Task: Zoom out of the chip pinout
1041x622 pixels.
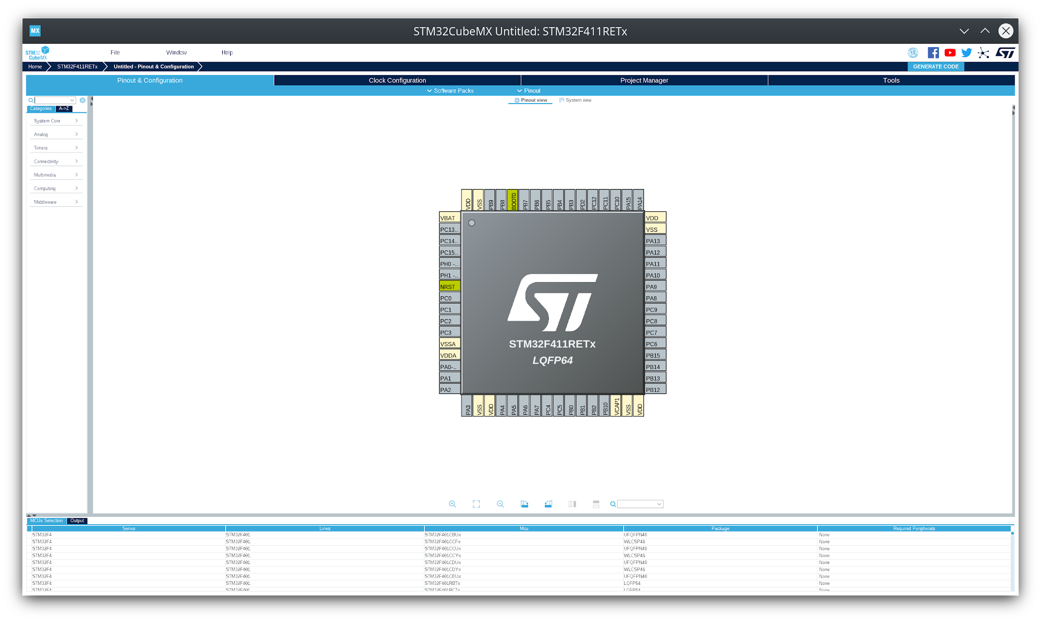Action: point(500,504)
